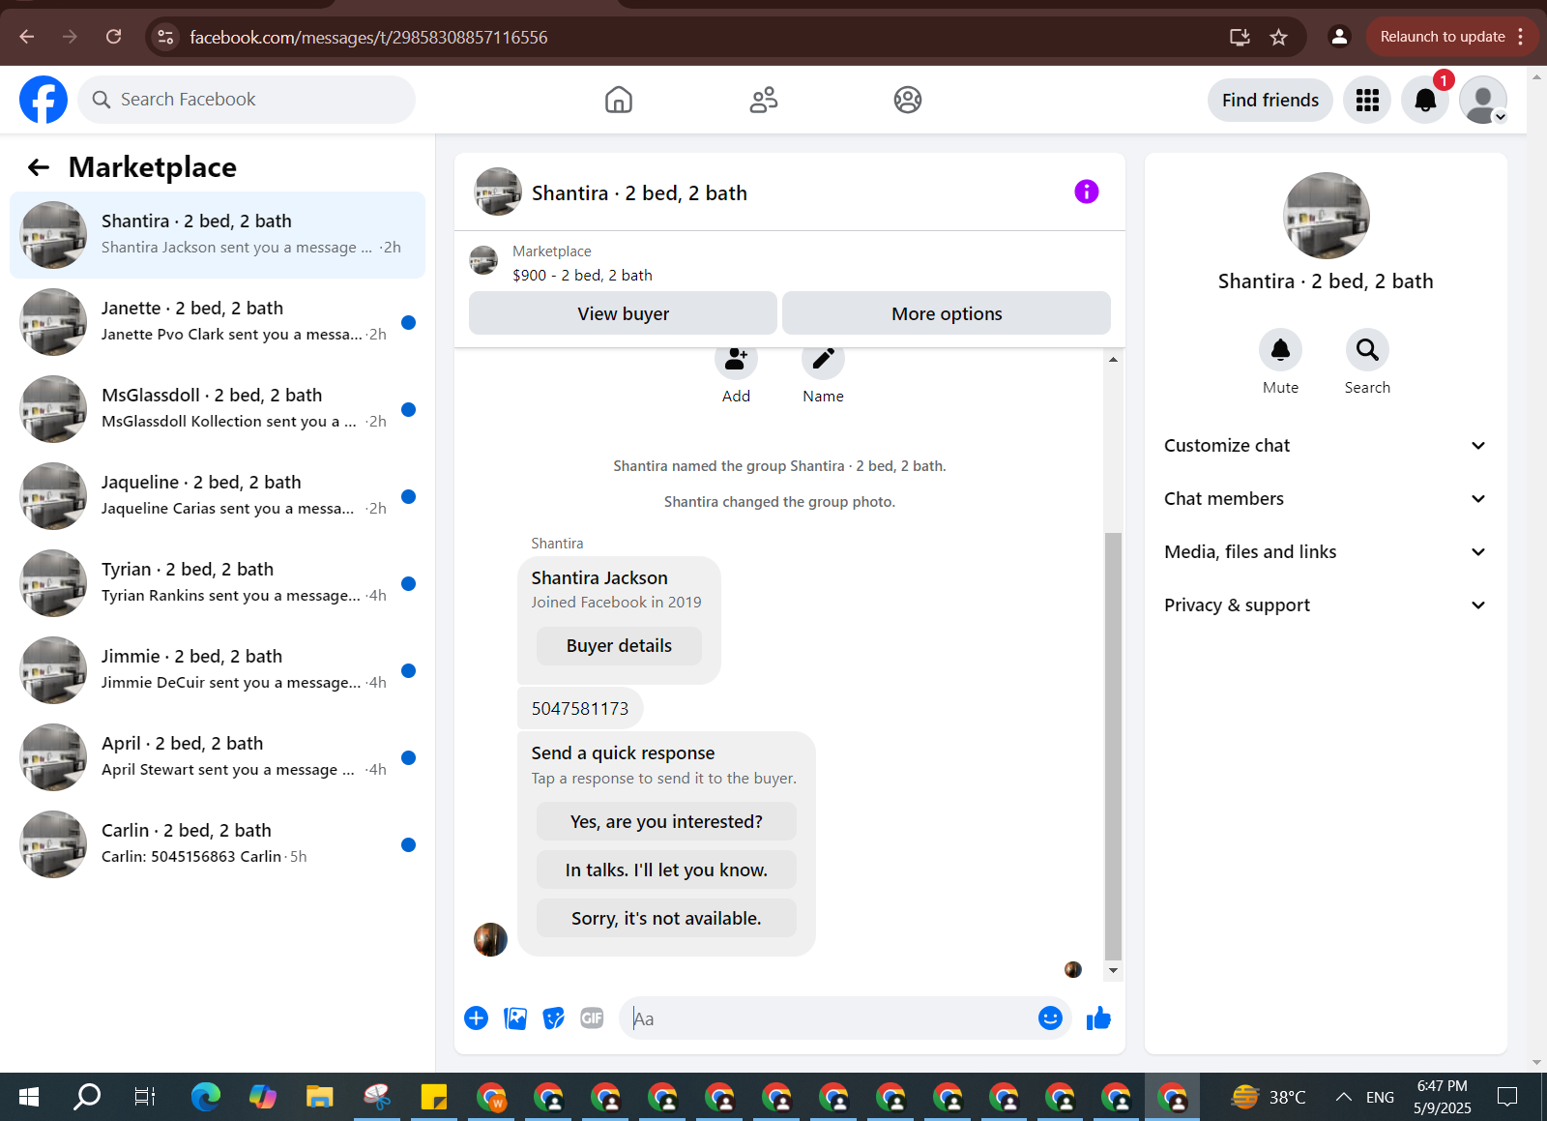This screenshot has height=1121, width=1547.
Task: Open more actions plus icon
Action: (476, 1018)
